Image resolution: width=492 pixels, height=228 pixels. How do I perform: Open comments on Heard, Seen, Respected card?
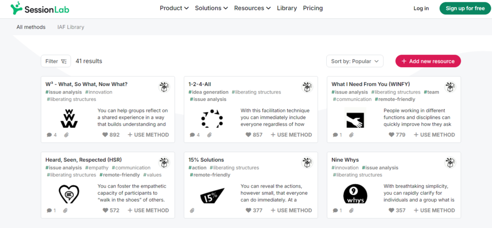pyautogui.click(x=51, y=210)
